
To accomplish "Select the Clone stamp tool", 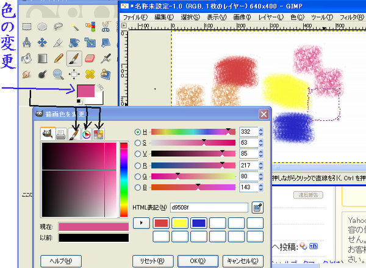I will click(x=106, y=74).
